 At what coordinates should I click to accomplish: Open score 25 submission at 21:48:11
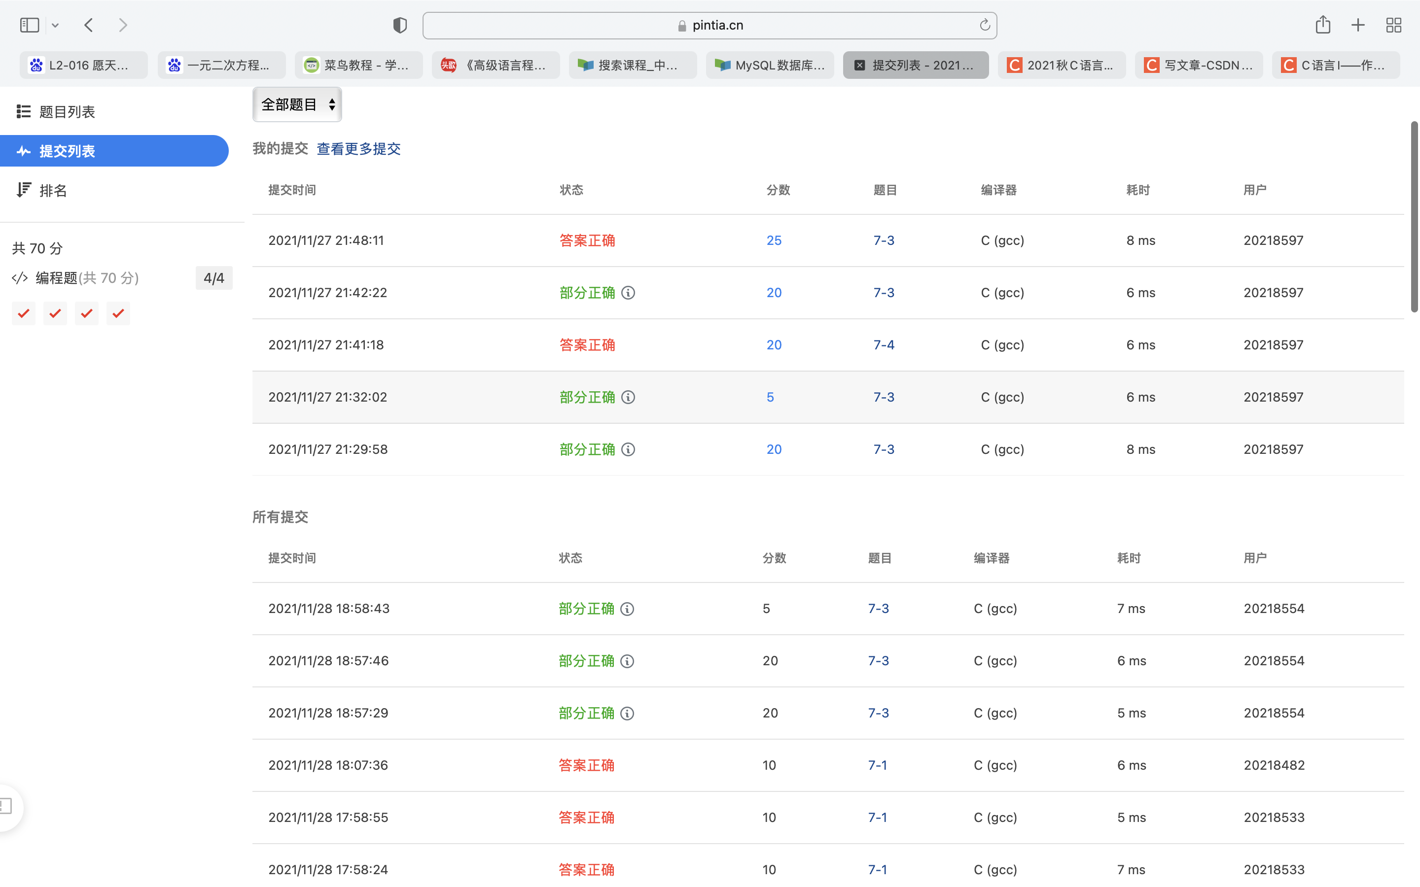click(774, 240)
